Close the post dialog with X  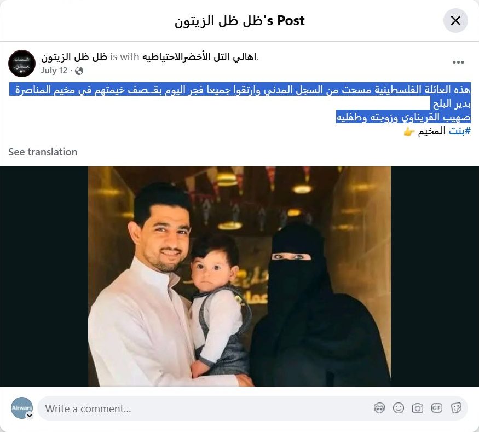pos(455,20)
